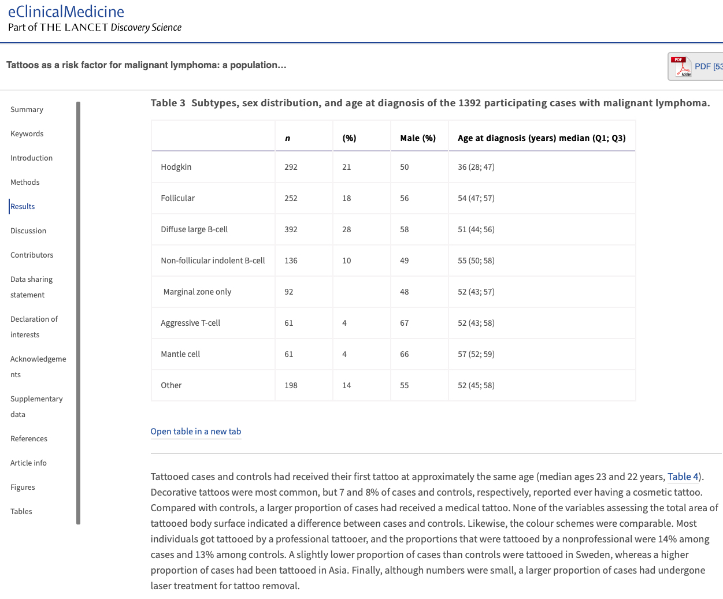Jump to Contributors section
Image resolution: width=723 pixels, height=599 pixels.
point(32,255)
